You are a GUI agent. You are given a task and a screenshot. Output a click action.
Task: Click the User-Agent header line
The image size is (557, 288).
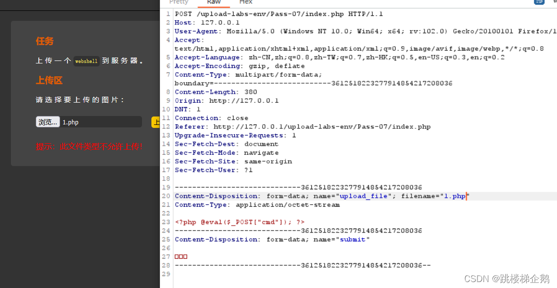tap(365, 31)
